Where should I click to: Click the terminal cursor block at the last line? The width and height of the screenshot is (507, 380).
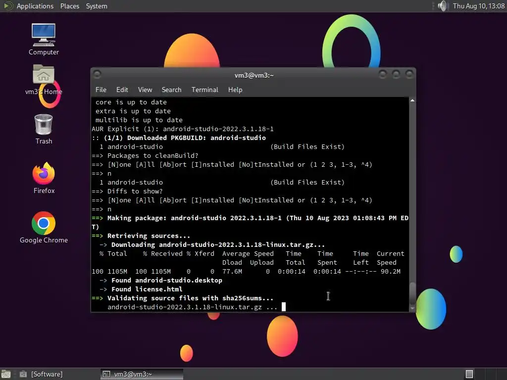tap(284, 307)
